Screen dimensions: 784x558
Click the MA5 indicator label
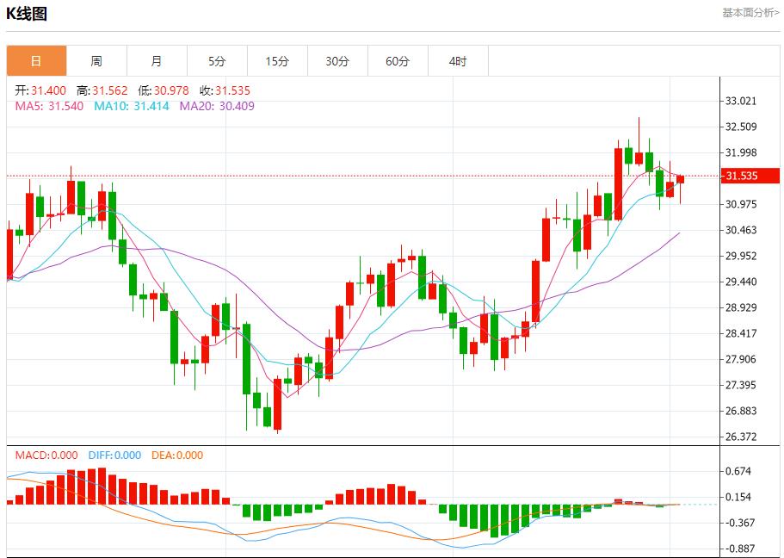tap(49, 106)
